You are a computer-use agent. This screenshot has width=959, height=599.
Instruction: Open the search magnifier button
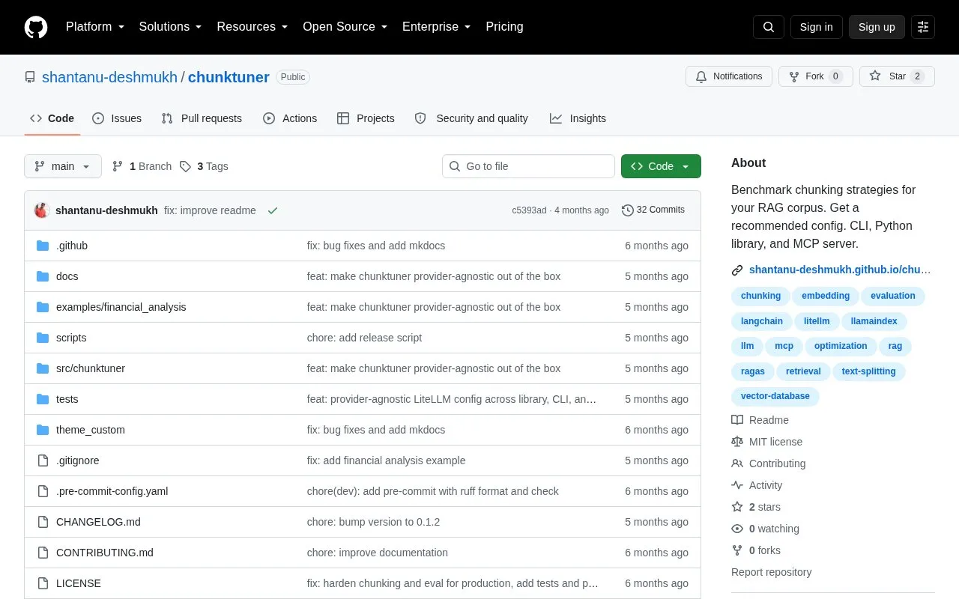point(769,27)
